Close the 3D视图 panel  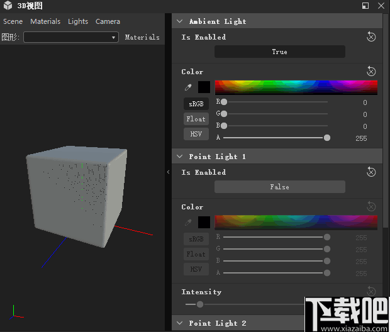point(381,6)
